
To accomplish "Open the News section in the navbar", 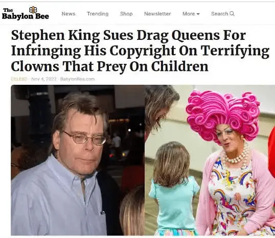I will coord(68,14).
